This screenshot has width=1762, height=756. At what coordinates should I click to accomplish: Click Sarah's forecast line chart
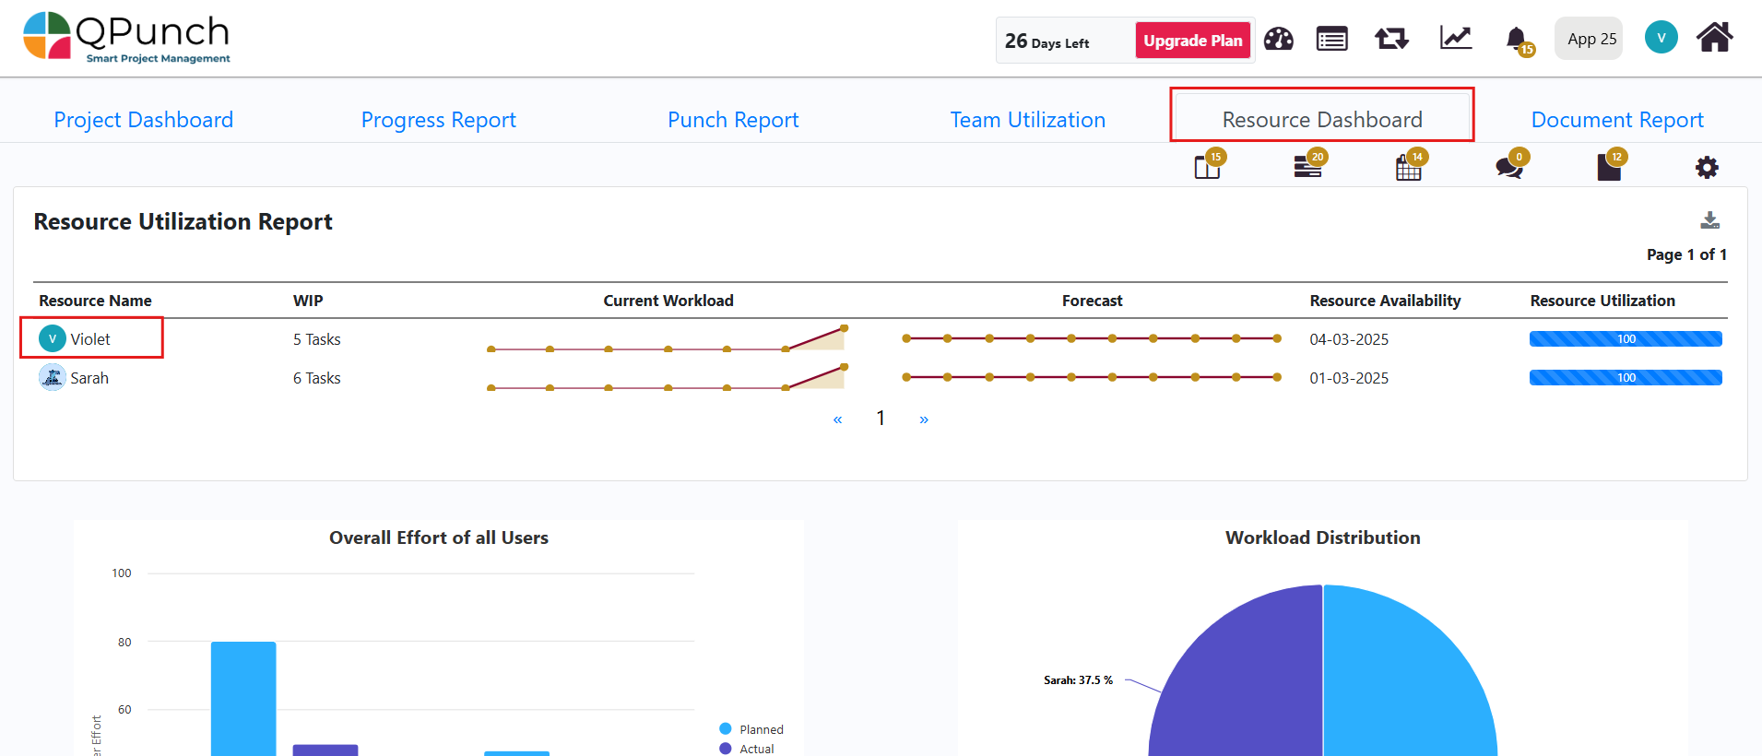(x=1092, y=377)
